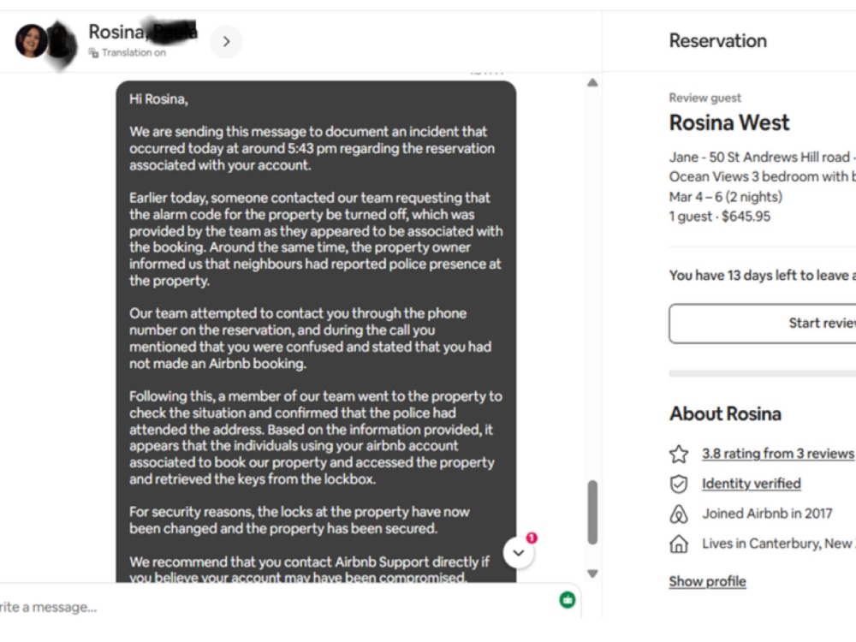
Task: Click the guest name 'Rosina West'
Action: point(728,122)
